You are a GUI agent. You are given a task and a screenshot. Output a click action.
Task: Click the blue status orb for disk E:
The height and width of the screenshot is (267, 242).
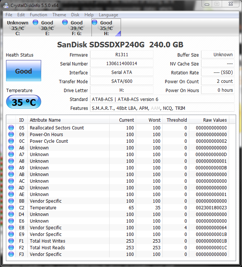coord(35,23)
